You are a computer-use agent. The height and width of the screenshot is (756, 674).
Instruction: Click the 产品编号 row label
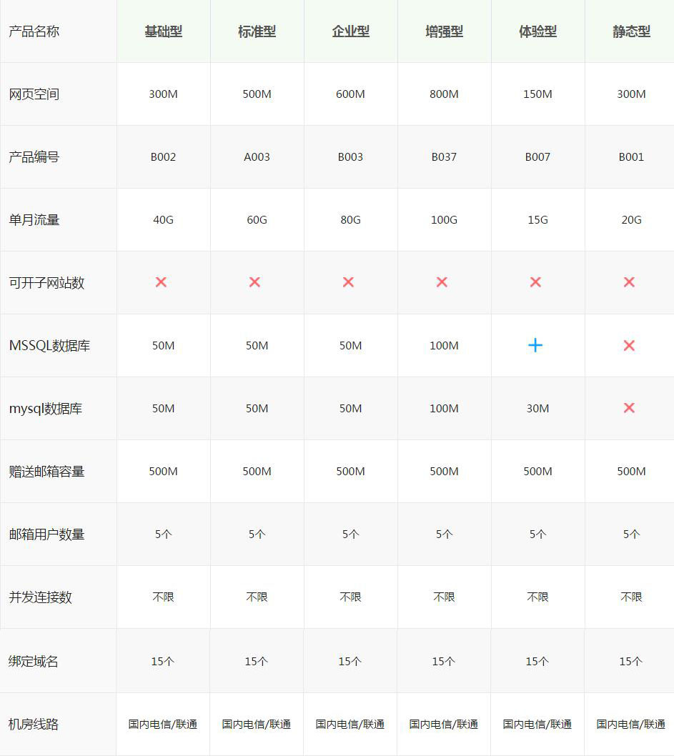(x=34, y=157)
